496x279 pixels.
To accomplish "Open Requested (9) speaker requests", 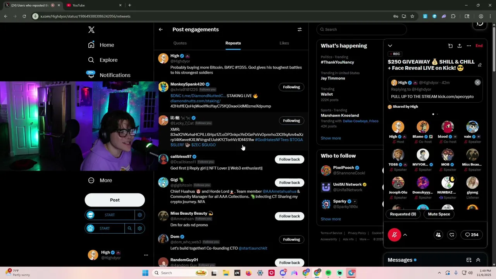I will 403,214.
